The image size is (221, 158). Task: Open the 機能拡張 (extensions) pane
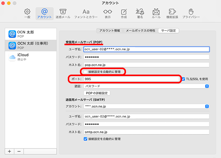point(172,14)
